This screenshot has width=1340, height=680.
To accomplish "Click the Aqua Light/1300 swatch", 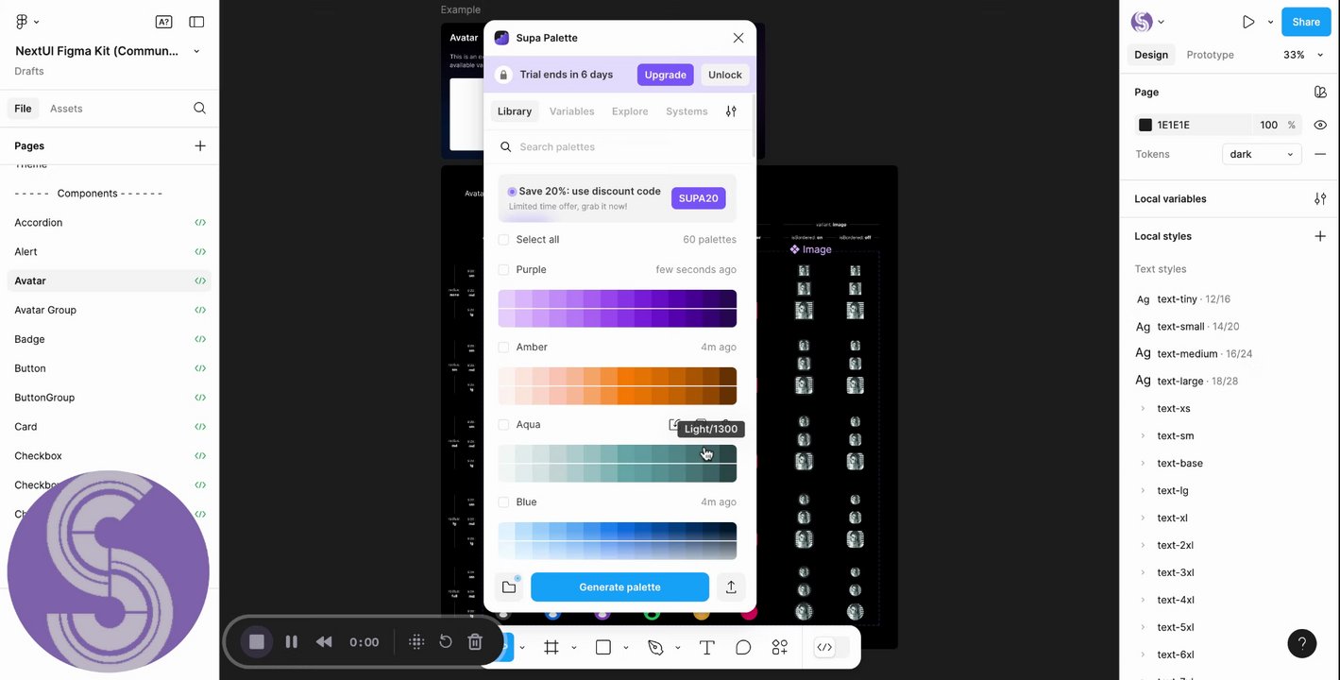I will 710,454.
